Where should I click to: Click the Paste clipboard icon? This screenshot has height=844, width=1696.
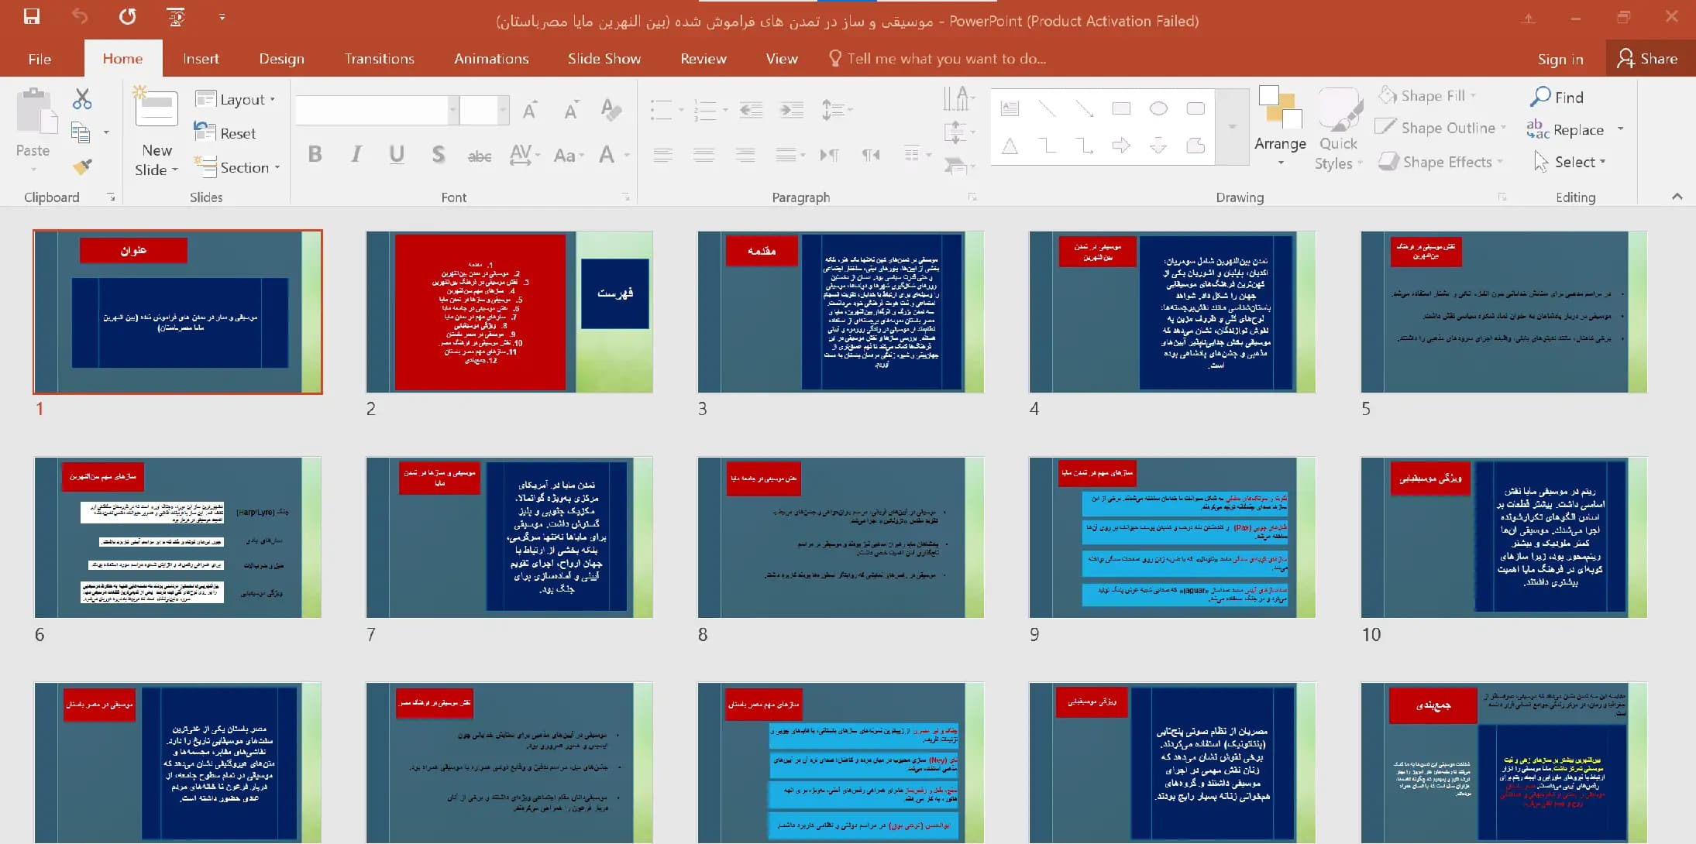pyautogui.click(x=36, y=111)
